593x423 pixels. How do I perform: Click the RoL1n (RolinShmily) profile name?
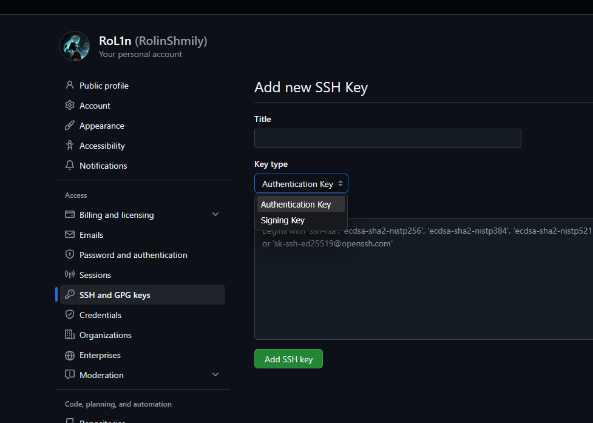pos(153,41)
